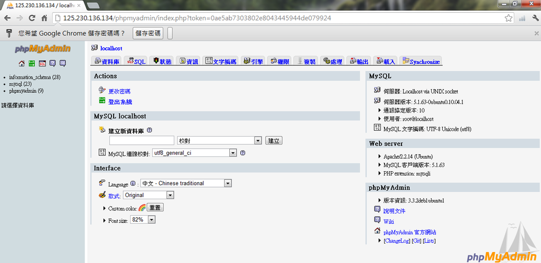541x263 pixels.
Task: Click the server icon beside localhost breadcrumb
Action: click(95, 48)
